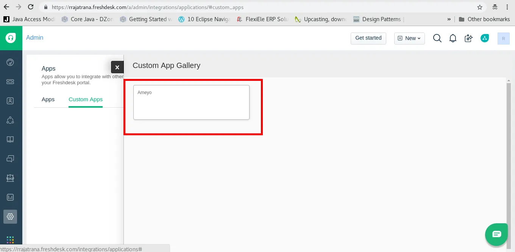The width and height of the screenshot is (515, 252).
Task: Open the Tickets icon in the sidebar
Action: coord(10,82)
